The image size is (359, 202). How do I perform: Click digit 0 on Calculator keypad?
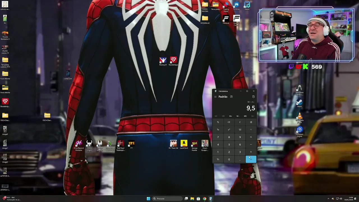pos(229,159)
